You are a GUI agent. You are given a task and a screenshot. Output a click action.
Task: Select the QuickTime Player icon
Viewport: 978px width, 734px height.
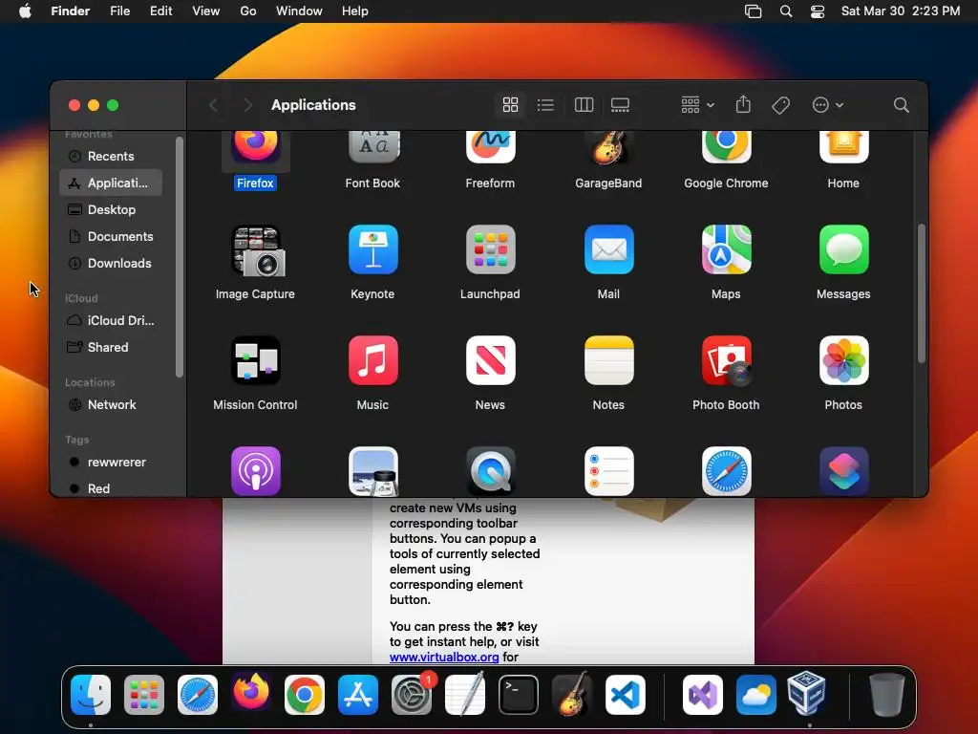[x=490, y=471]
